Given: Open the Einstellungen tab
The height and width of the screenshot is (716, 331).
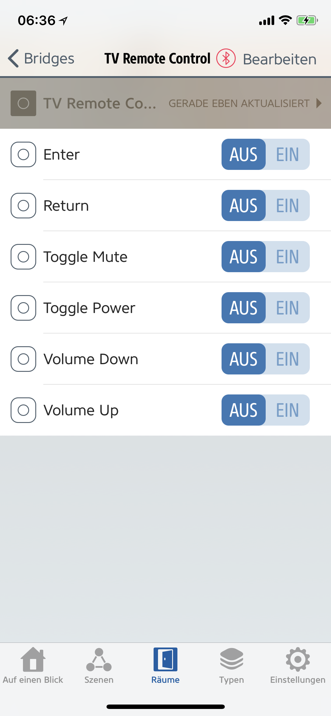Looking at the screenshot, I should 298,666.
